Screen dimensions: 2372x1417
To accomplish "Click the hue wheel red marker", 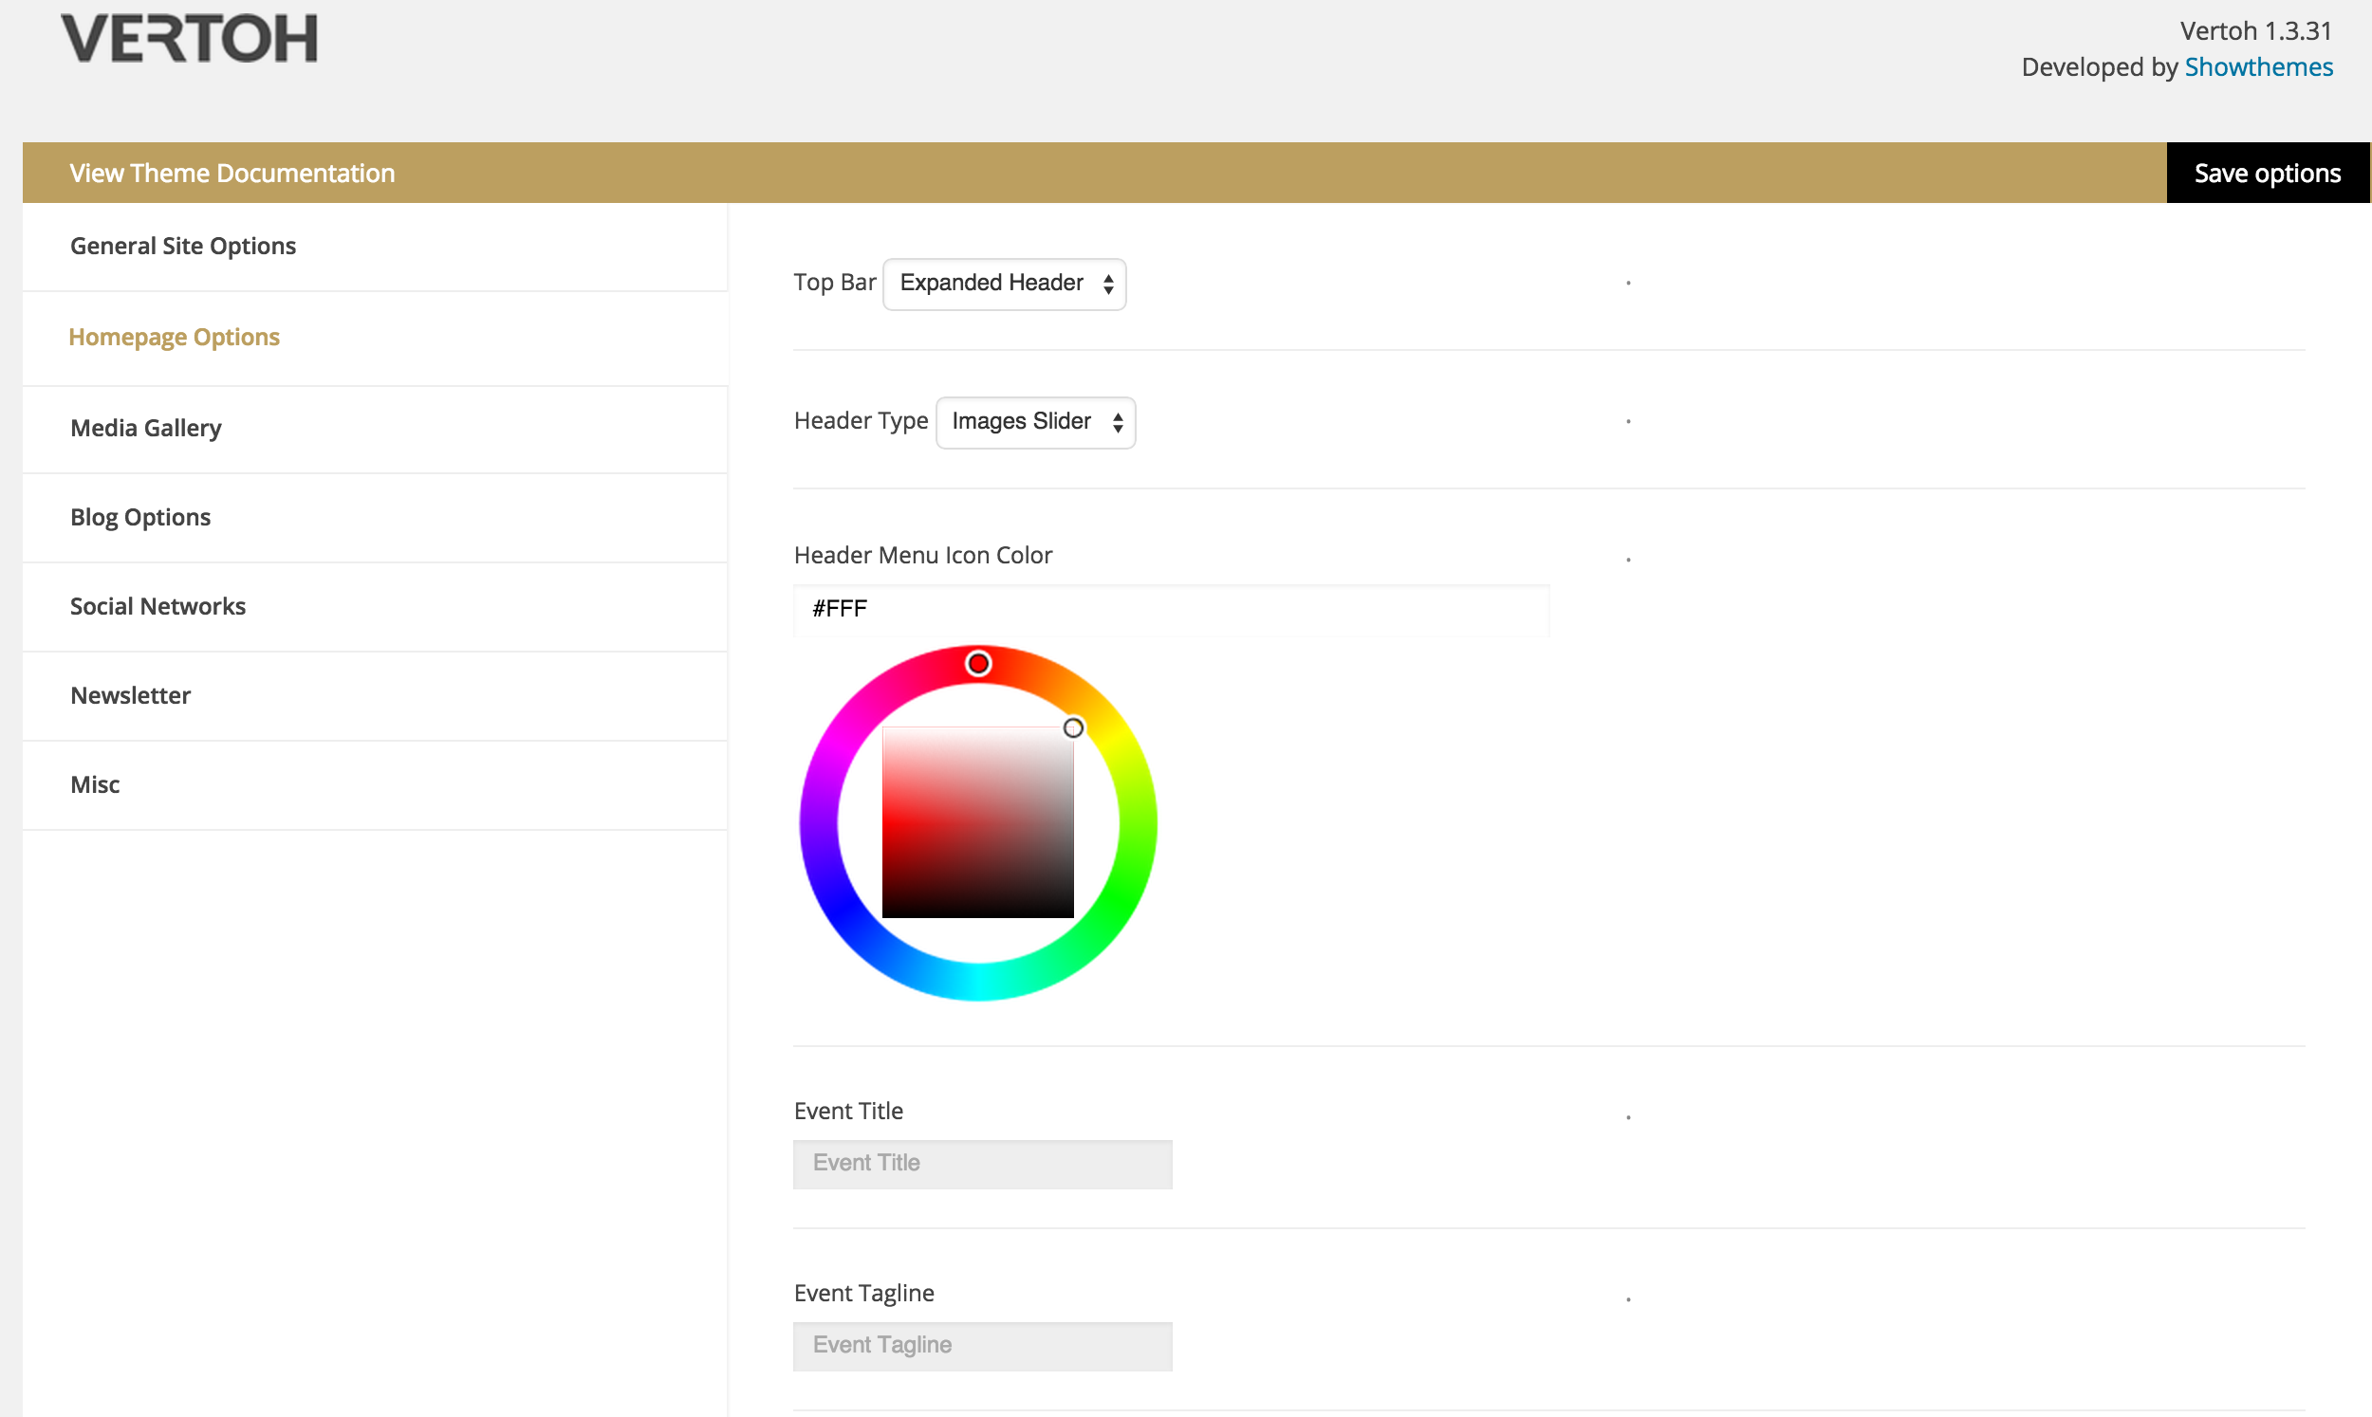I will point(978,664).
